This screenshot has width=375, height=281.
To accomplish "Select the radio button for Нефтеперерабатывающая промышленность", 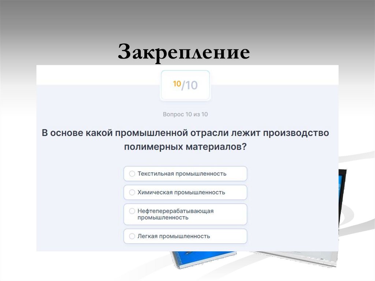I will (x=131, y=211).
